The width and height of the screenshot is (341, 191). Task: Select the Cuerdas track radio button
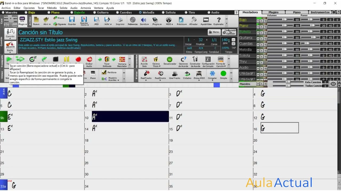point(117,12)
